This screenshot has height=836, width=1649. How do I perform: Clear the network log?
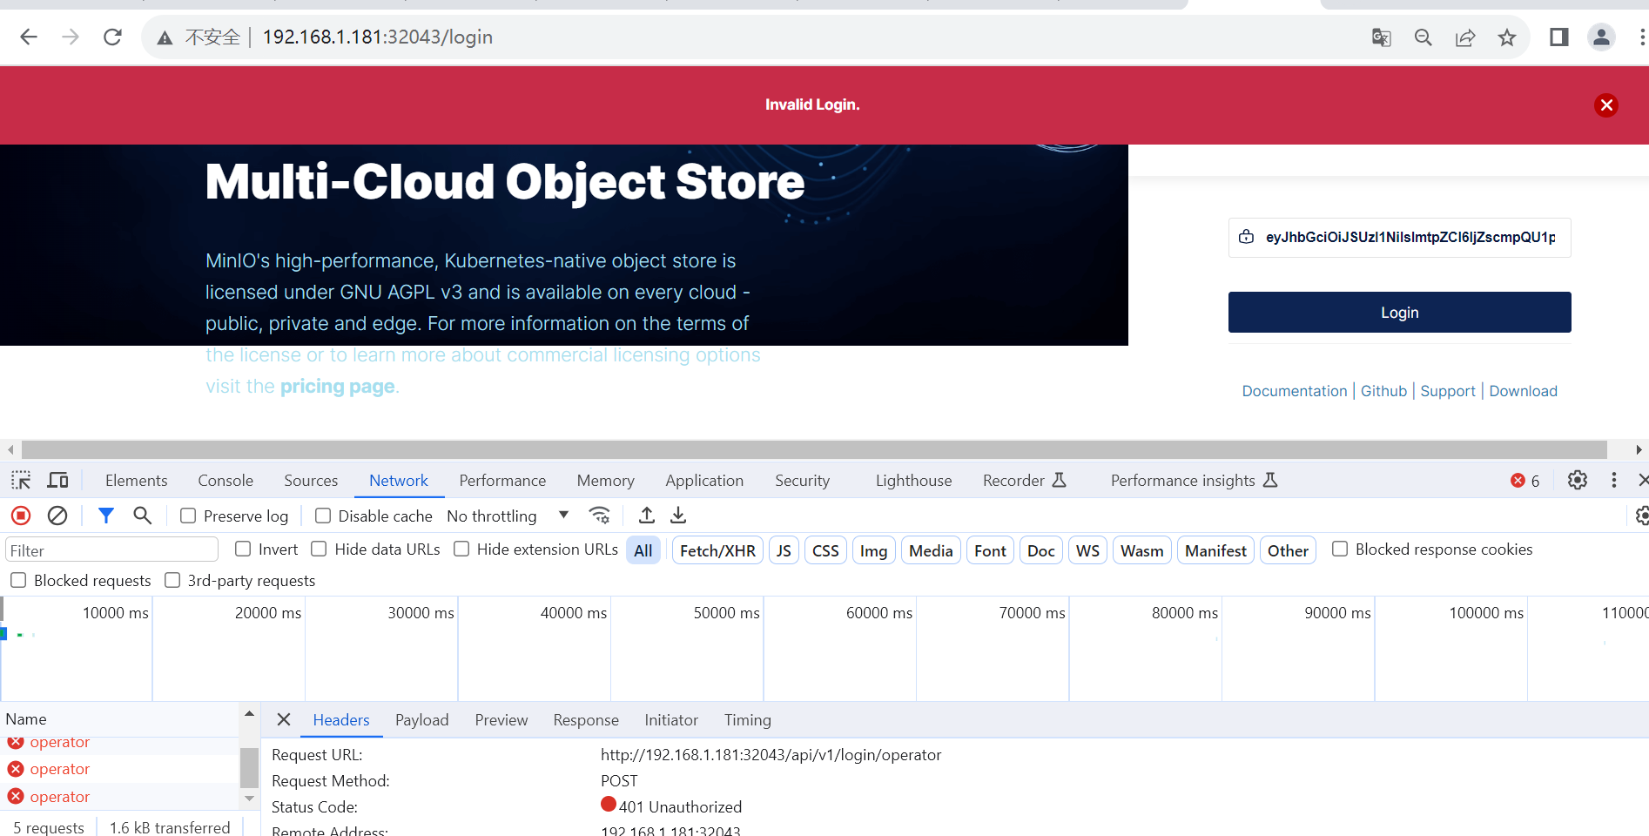coord(57,516)
